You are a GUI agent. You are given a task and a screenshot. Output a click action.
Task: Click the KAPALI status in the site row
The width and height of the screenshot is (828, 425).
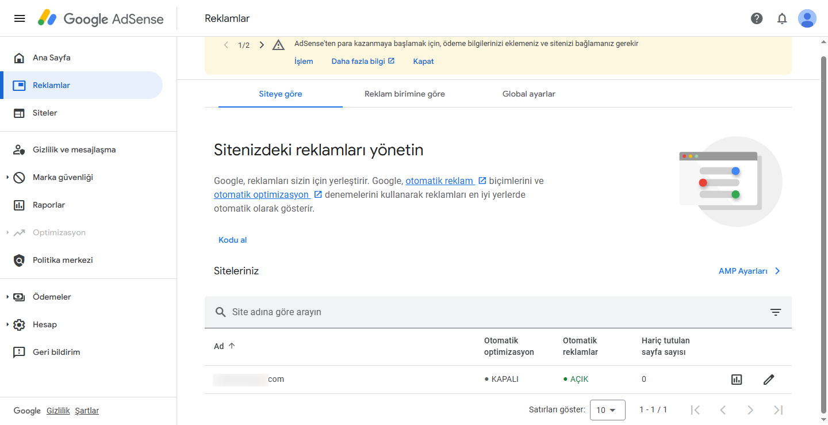coord(501,380)
